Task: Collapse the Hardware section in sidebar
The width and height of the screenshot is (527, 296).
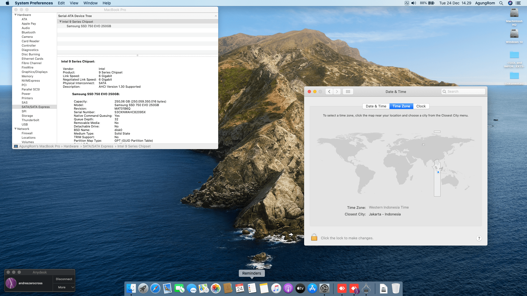Action: pos(16,15)
